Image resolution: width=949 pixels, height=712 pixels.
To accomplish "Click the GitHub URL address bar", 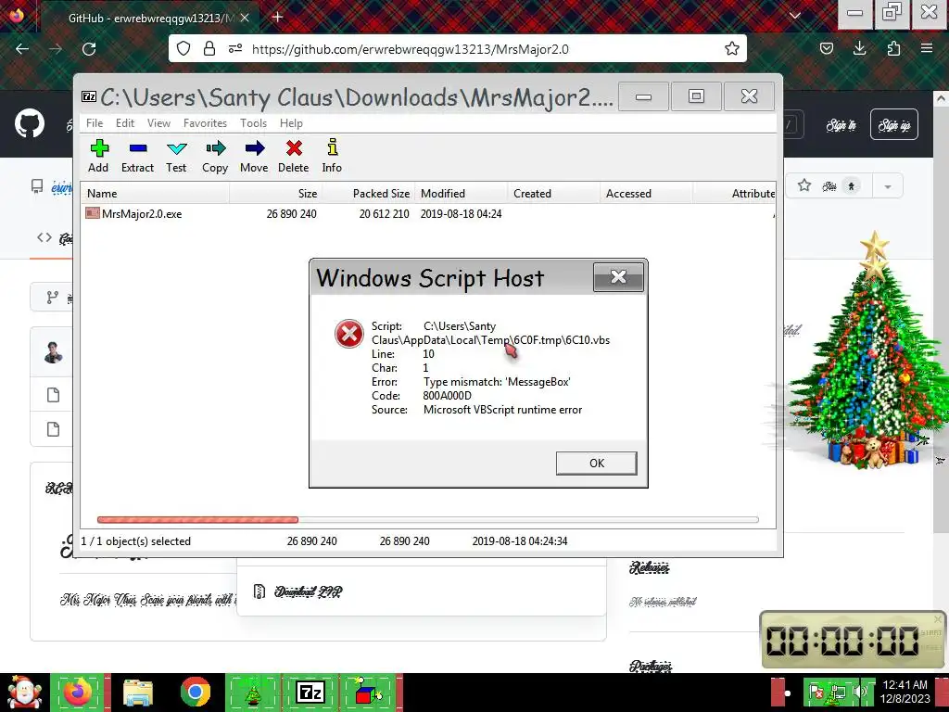I will 458,49.
